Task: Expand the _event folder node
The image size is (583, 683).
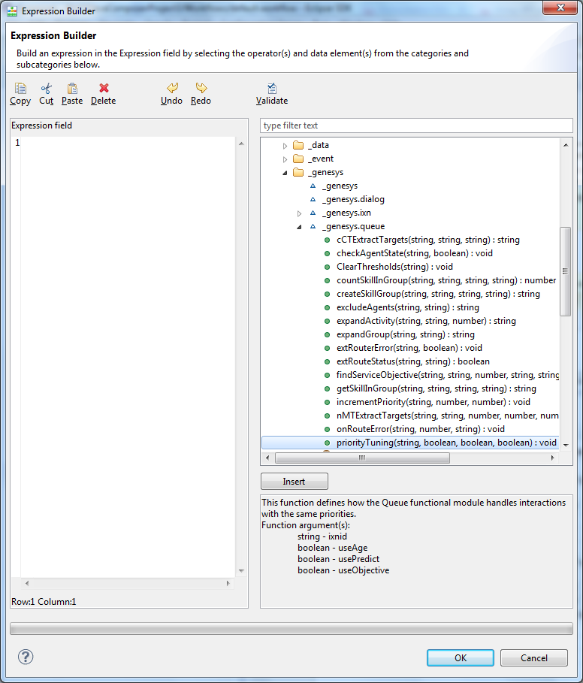Action: coord(285,159)
